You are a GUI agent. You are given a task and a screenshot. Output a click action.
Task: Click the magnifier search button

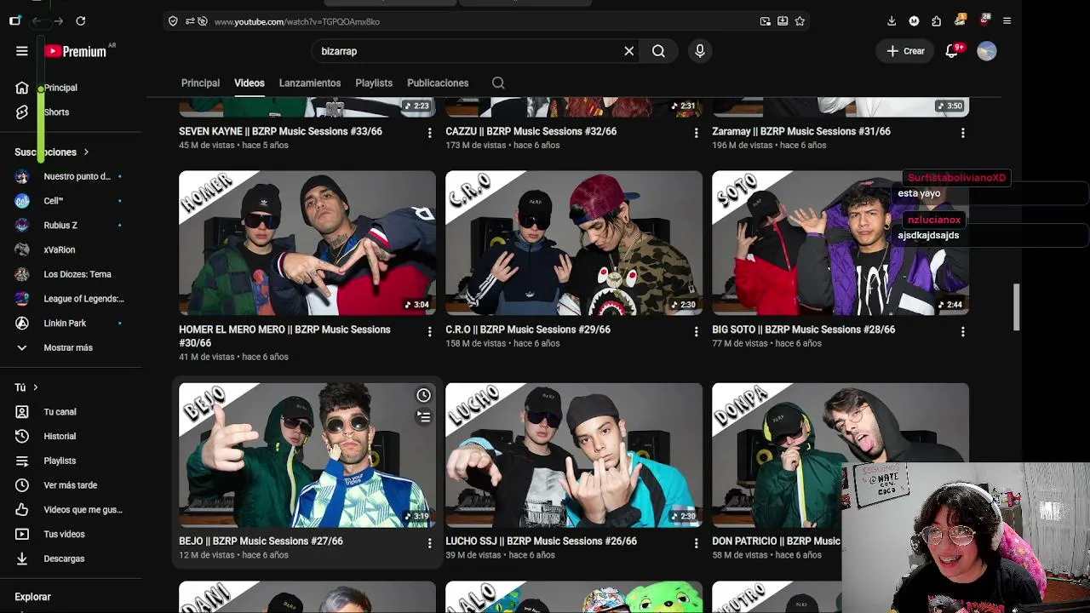point(658,51)
